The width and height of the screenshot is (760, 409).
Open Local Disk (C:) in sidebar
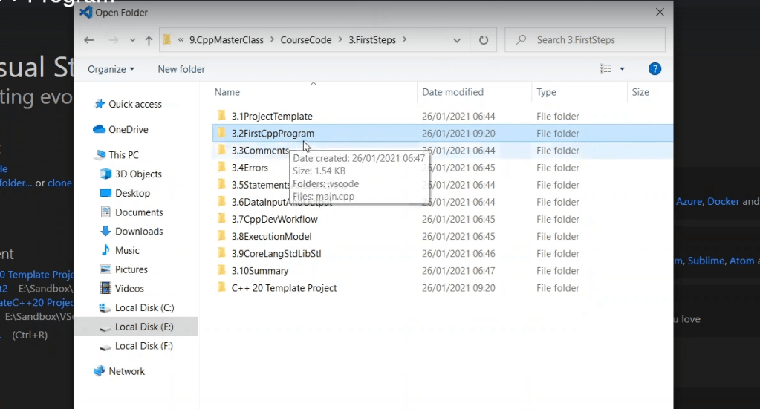point(144,308)
